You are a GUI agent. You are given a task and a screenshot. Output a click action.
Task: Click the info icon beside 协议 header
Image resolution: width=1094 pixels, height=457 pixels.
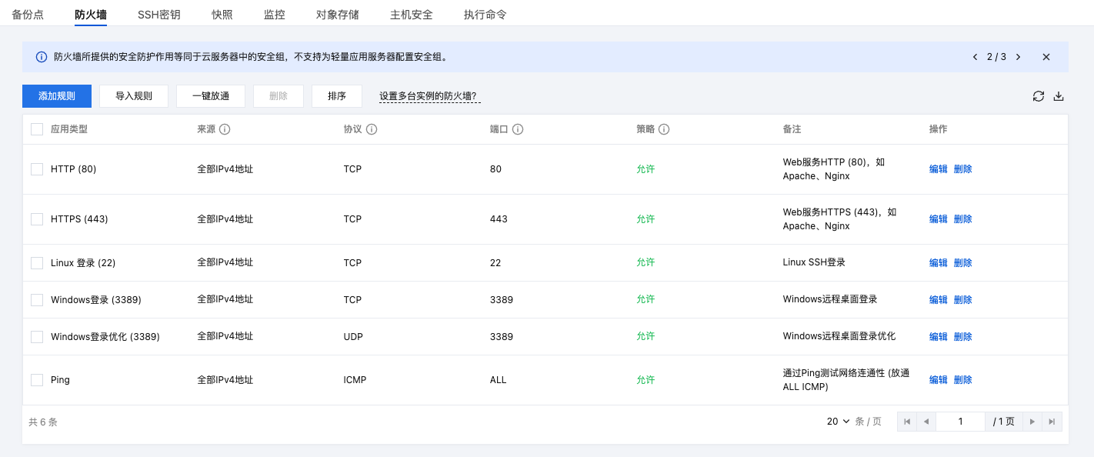(x=372, y=129)
